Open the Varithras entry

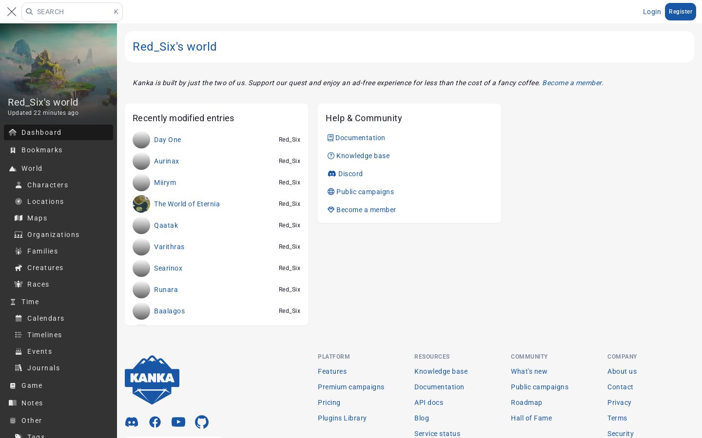coord(169,247)
